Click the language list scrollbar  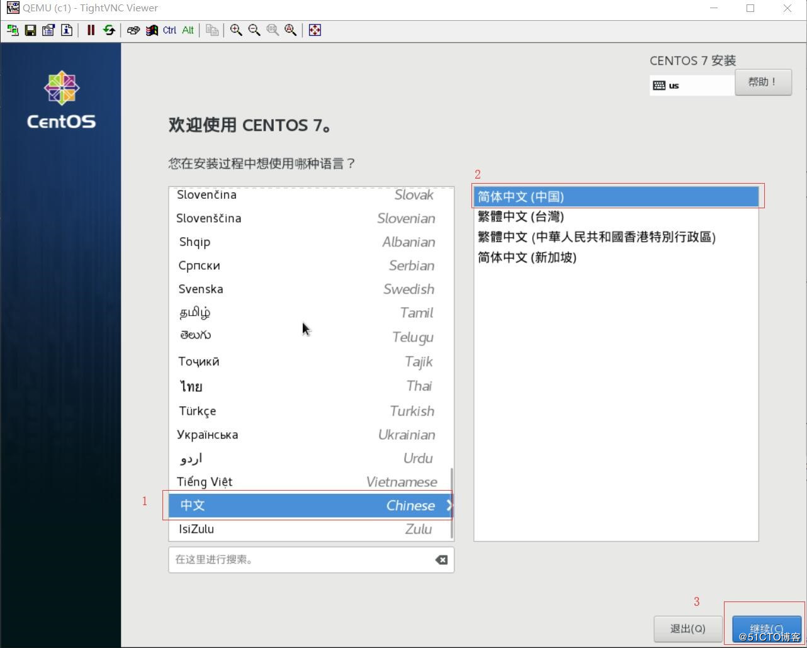point(452,502)
